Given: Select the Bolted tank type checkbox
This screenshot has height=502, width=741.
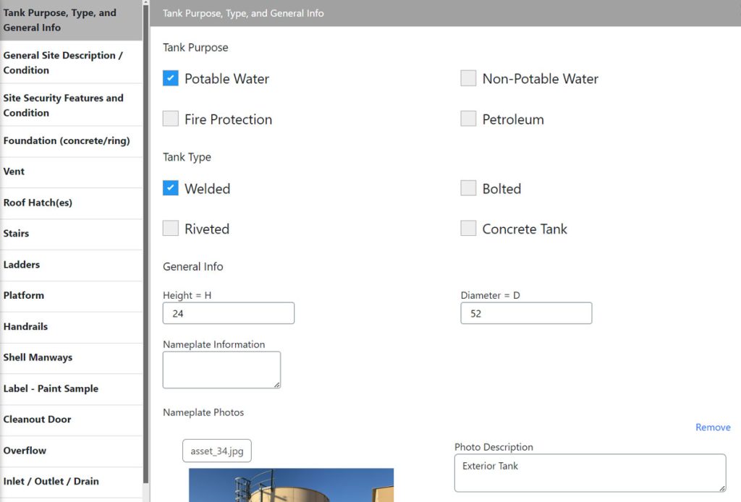Looking at the screenshot, I should click(468, 188).
